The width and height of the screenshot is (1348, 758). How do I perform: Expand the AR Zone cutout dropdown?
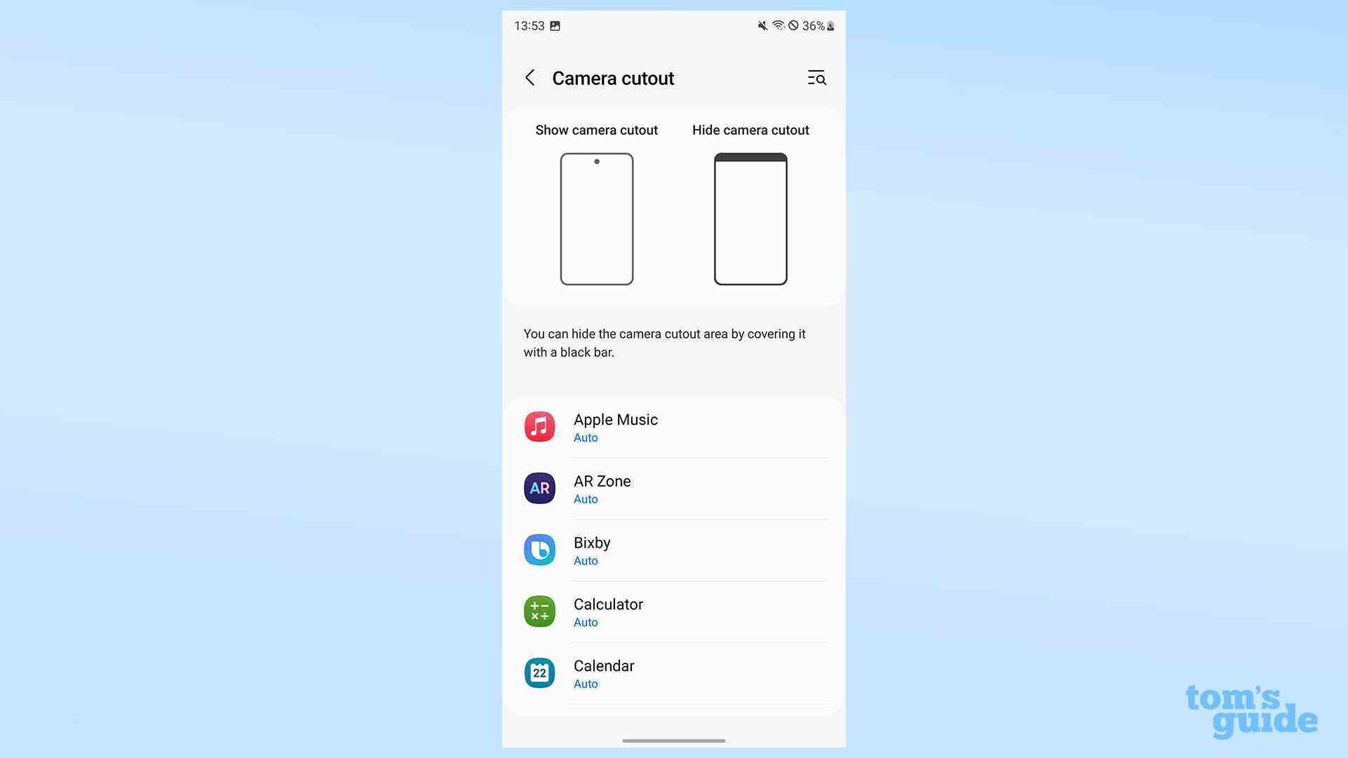585,499
